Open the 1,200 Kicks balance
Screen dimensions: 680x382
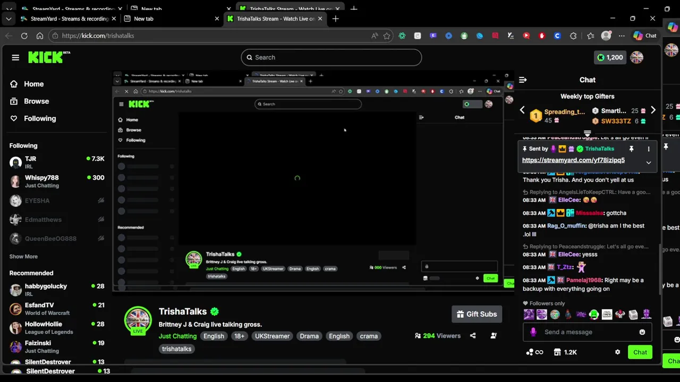pos(610,57)
